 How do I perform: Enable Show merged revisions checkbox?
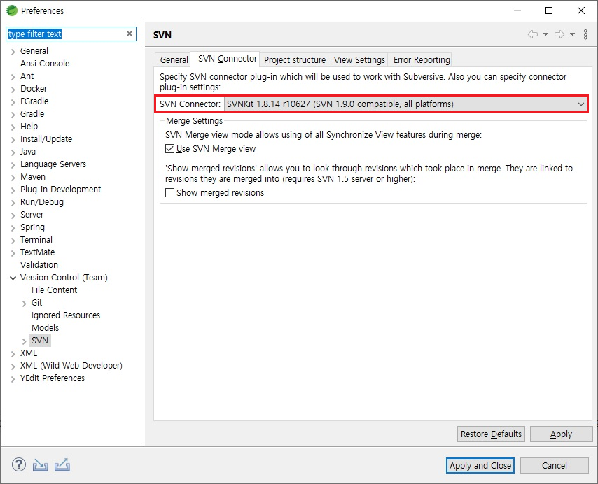tap(169, 192)
